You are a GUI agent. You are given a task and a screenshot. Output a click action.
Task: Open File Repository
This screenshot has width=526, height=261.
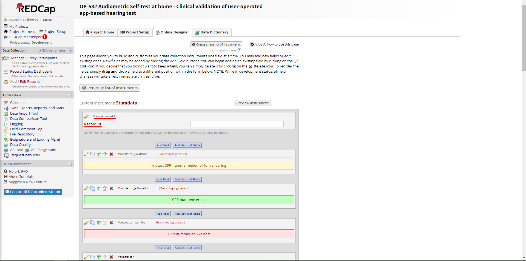pyautogui.click(x=22, y=134)
